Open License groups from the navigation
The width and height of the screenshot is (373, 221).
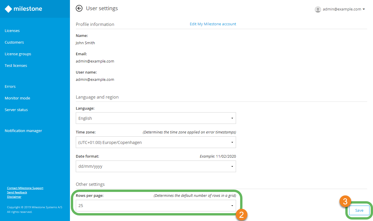pos(18,54)
